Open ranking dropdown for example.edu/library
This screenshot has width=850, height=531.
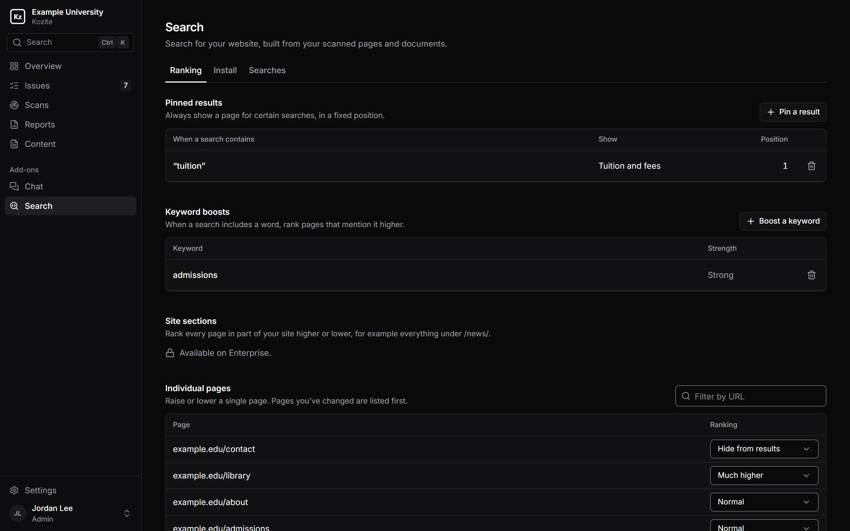coord(764,476)
